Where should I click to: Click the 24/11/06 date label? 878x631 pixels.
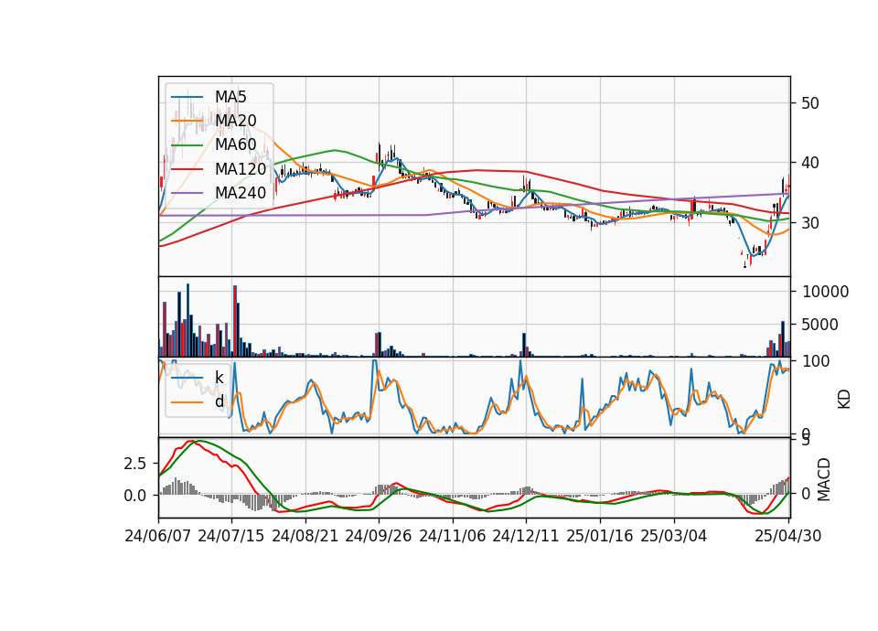click(x=453, y=536)
